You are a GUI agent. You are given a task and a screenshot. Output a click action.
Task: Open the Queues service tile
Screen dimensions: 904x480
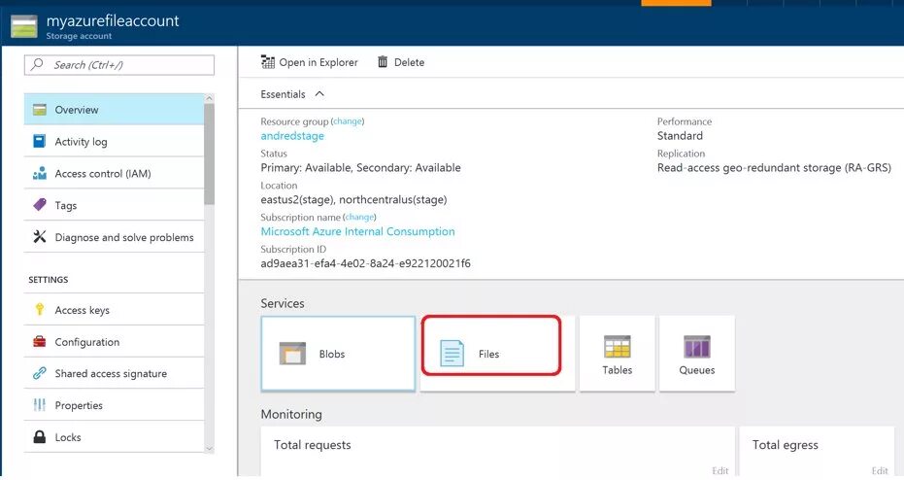pyautogui.click(x=697, y=354)
